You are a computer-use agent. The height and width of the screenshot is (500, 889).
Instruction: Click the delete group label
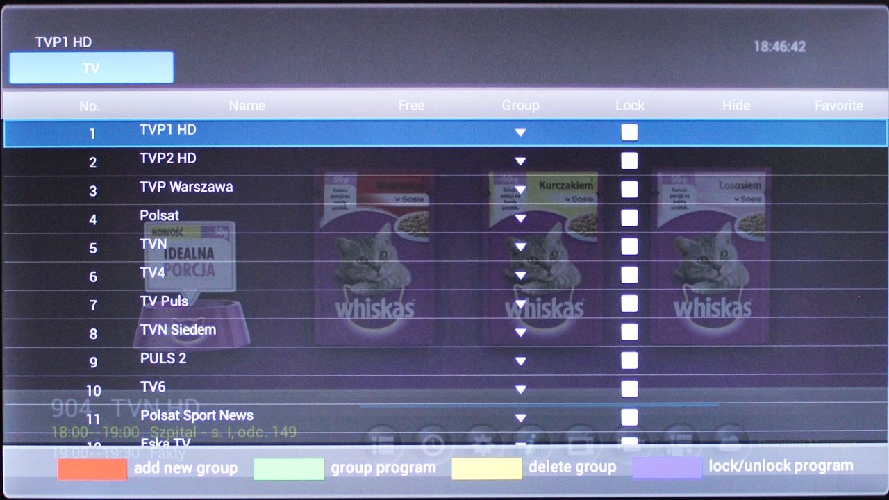[x=572, y=467]
